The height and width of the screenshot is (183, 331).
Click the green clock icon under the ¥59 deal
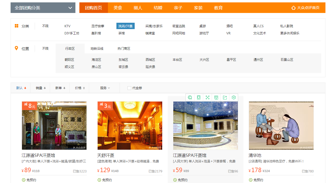[175, 180]
